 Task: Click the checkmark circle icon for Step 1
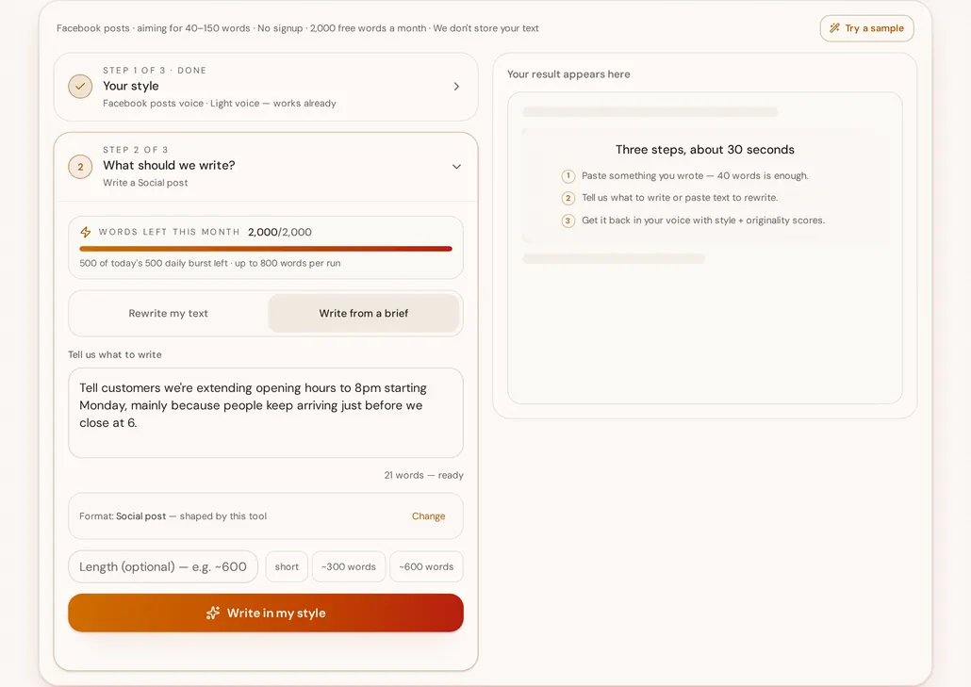point(80,87)
